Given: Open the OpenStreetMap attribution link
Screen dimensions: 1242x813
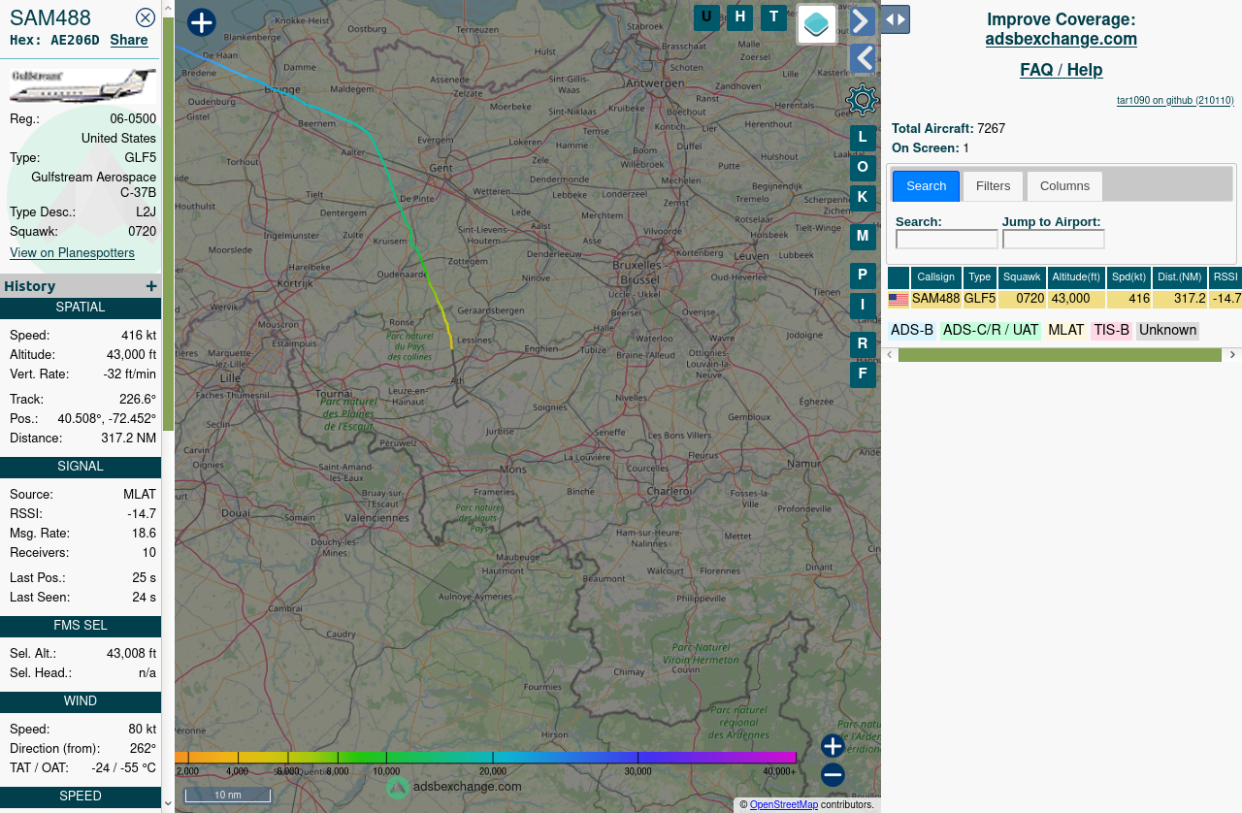Looking at the screenshot, I should point(784,805).
